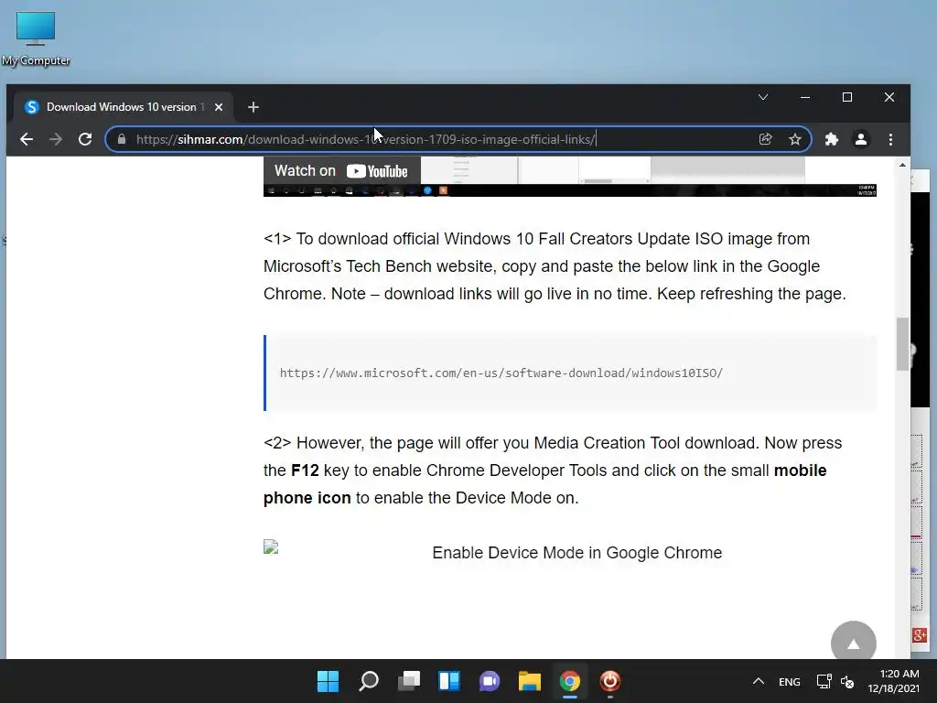This screenshot has height=703, width=937.
Task: Open the Teams Chat taskbar icon
Action: point(490,681)
